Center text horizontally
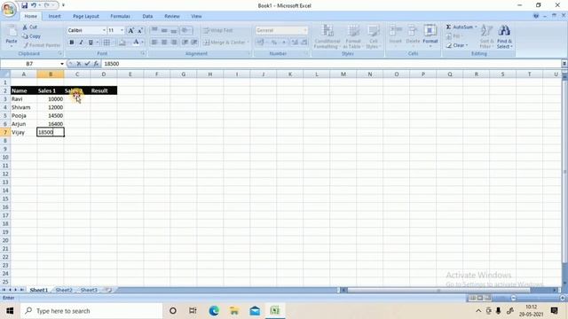The width and height of the screenshot is (568, 319). 164,43
